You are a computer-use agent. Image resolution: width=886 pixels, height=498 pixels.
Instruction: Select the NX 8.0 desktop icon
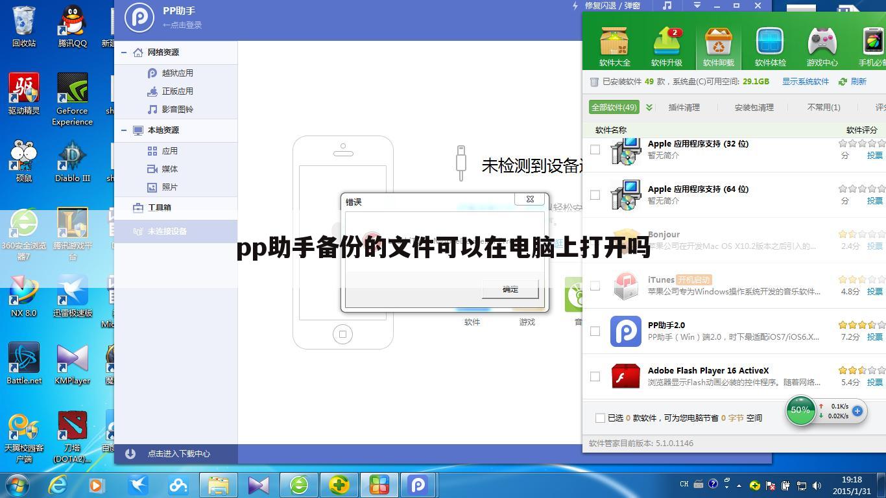tap(24, 296)
